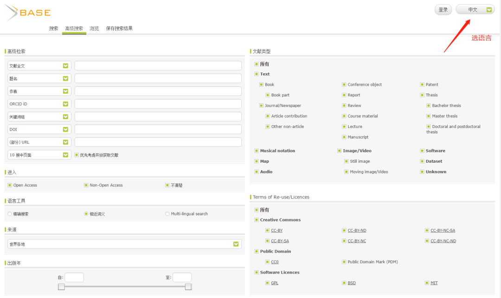Click the left publication year slider handle

(61, 287)
